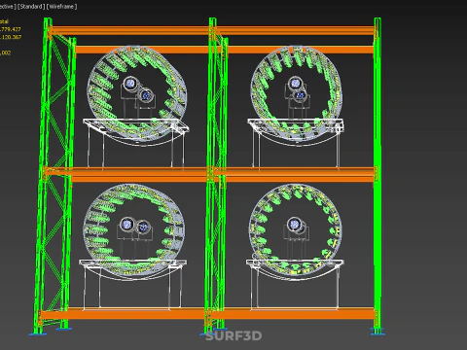
Task: Click the yellow statistics value ending 779.427
Action: click(11, 29)
